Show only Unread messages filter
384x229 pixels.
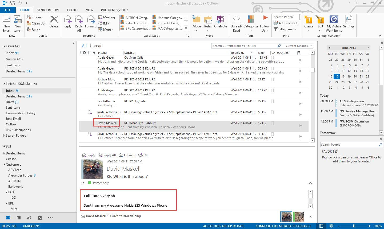point(96,46)
